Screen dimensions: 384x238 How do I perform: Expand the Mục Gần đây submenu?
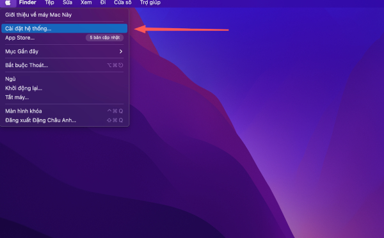pyautogui.click(x=64, y=51)
